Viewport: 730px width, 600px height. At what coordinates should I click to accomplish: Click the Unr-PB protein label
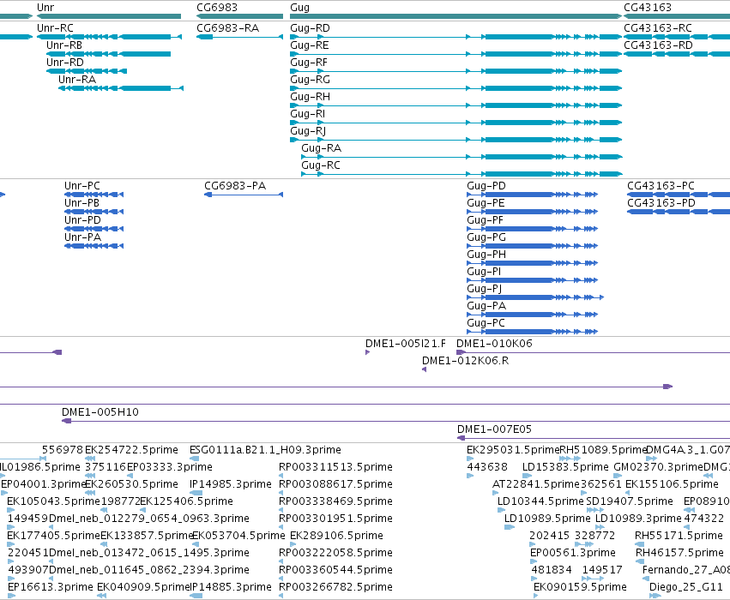click(x=82, y=203)
